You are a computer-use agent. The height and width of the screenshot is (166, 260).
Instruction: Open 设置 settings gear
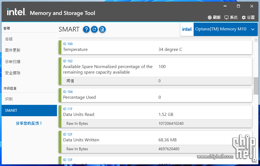248,17
